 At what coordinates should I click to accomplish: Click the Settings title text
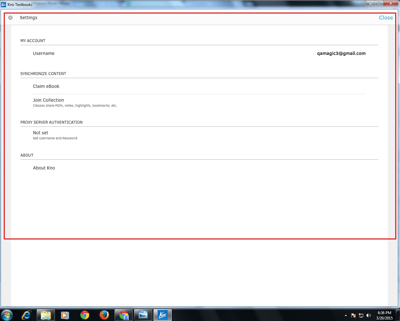pyautogui.click(x=29, y=18)
